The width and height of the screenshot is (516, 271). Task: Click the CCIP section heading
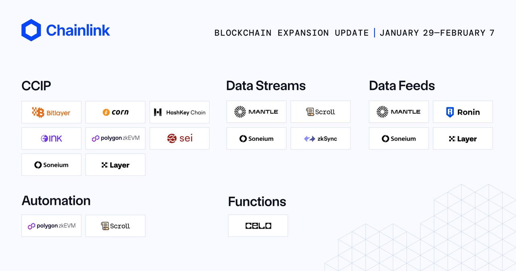coord(36,85)
